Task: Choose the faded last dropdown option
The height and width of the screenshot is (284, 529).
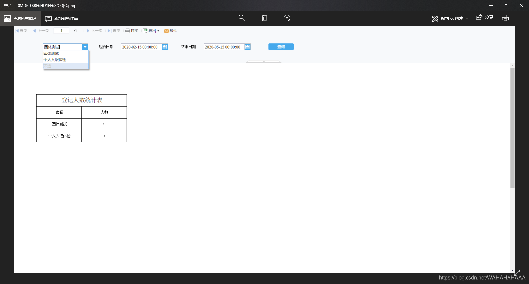Action: pos(65,66)
